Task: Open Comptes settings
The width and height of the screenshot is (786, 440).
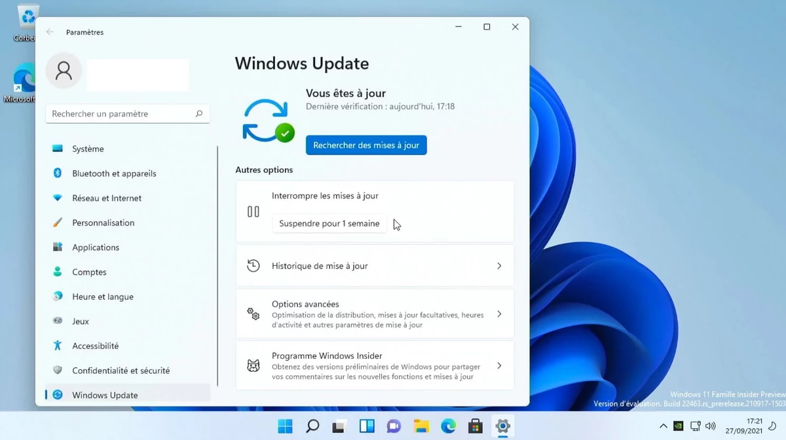Action: click(x=89, y=272)
